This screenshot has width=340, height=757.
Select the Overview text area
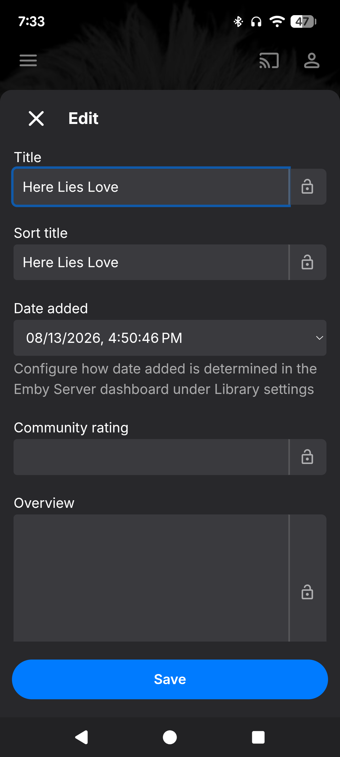pos(151,578)
